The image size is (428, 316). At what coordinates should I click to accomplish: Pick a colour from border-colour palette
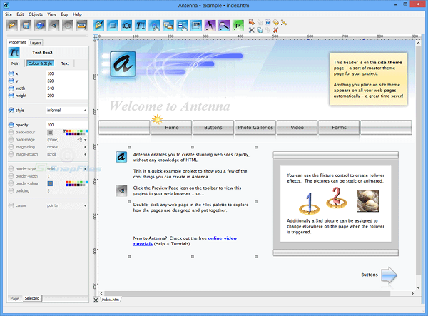coord(75,183)
